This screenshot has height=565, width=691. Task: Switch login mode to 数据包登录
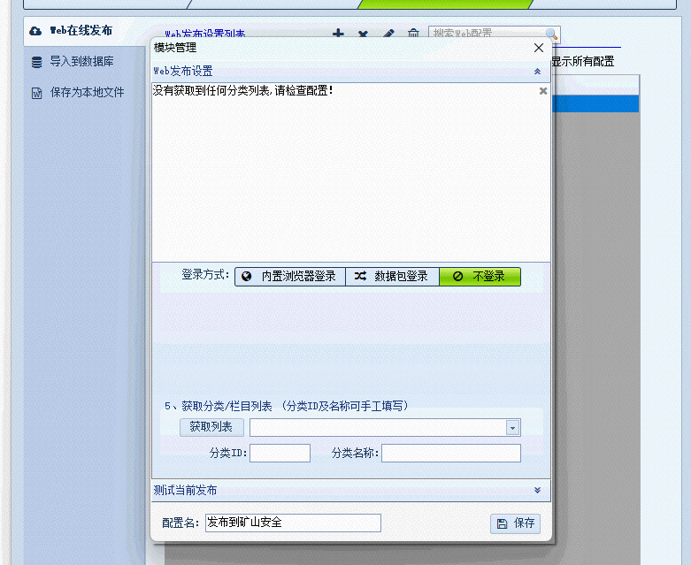(392, 277)
